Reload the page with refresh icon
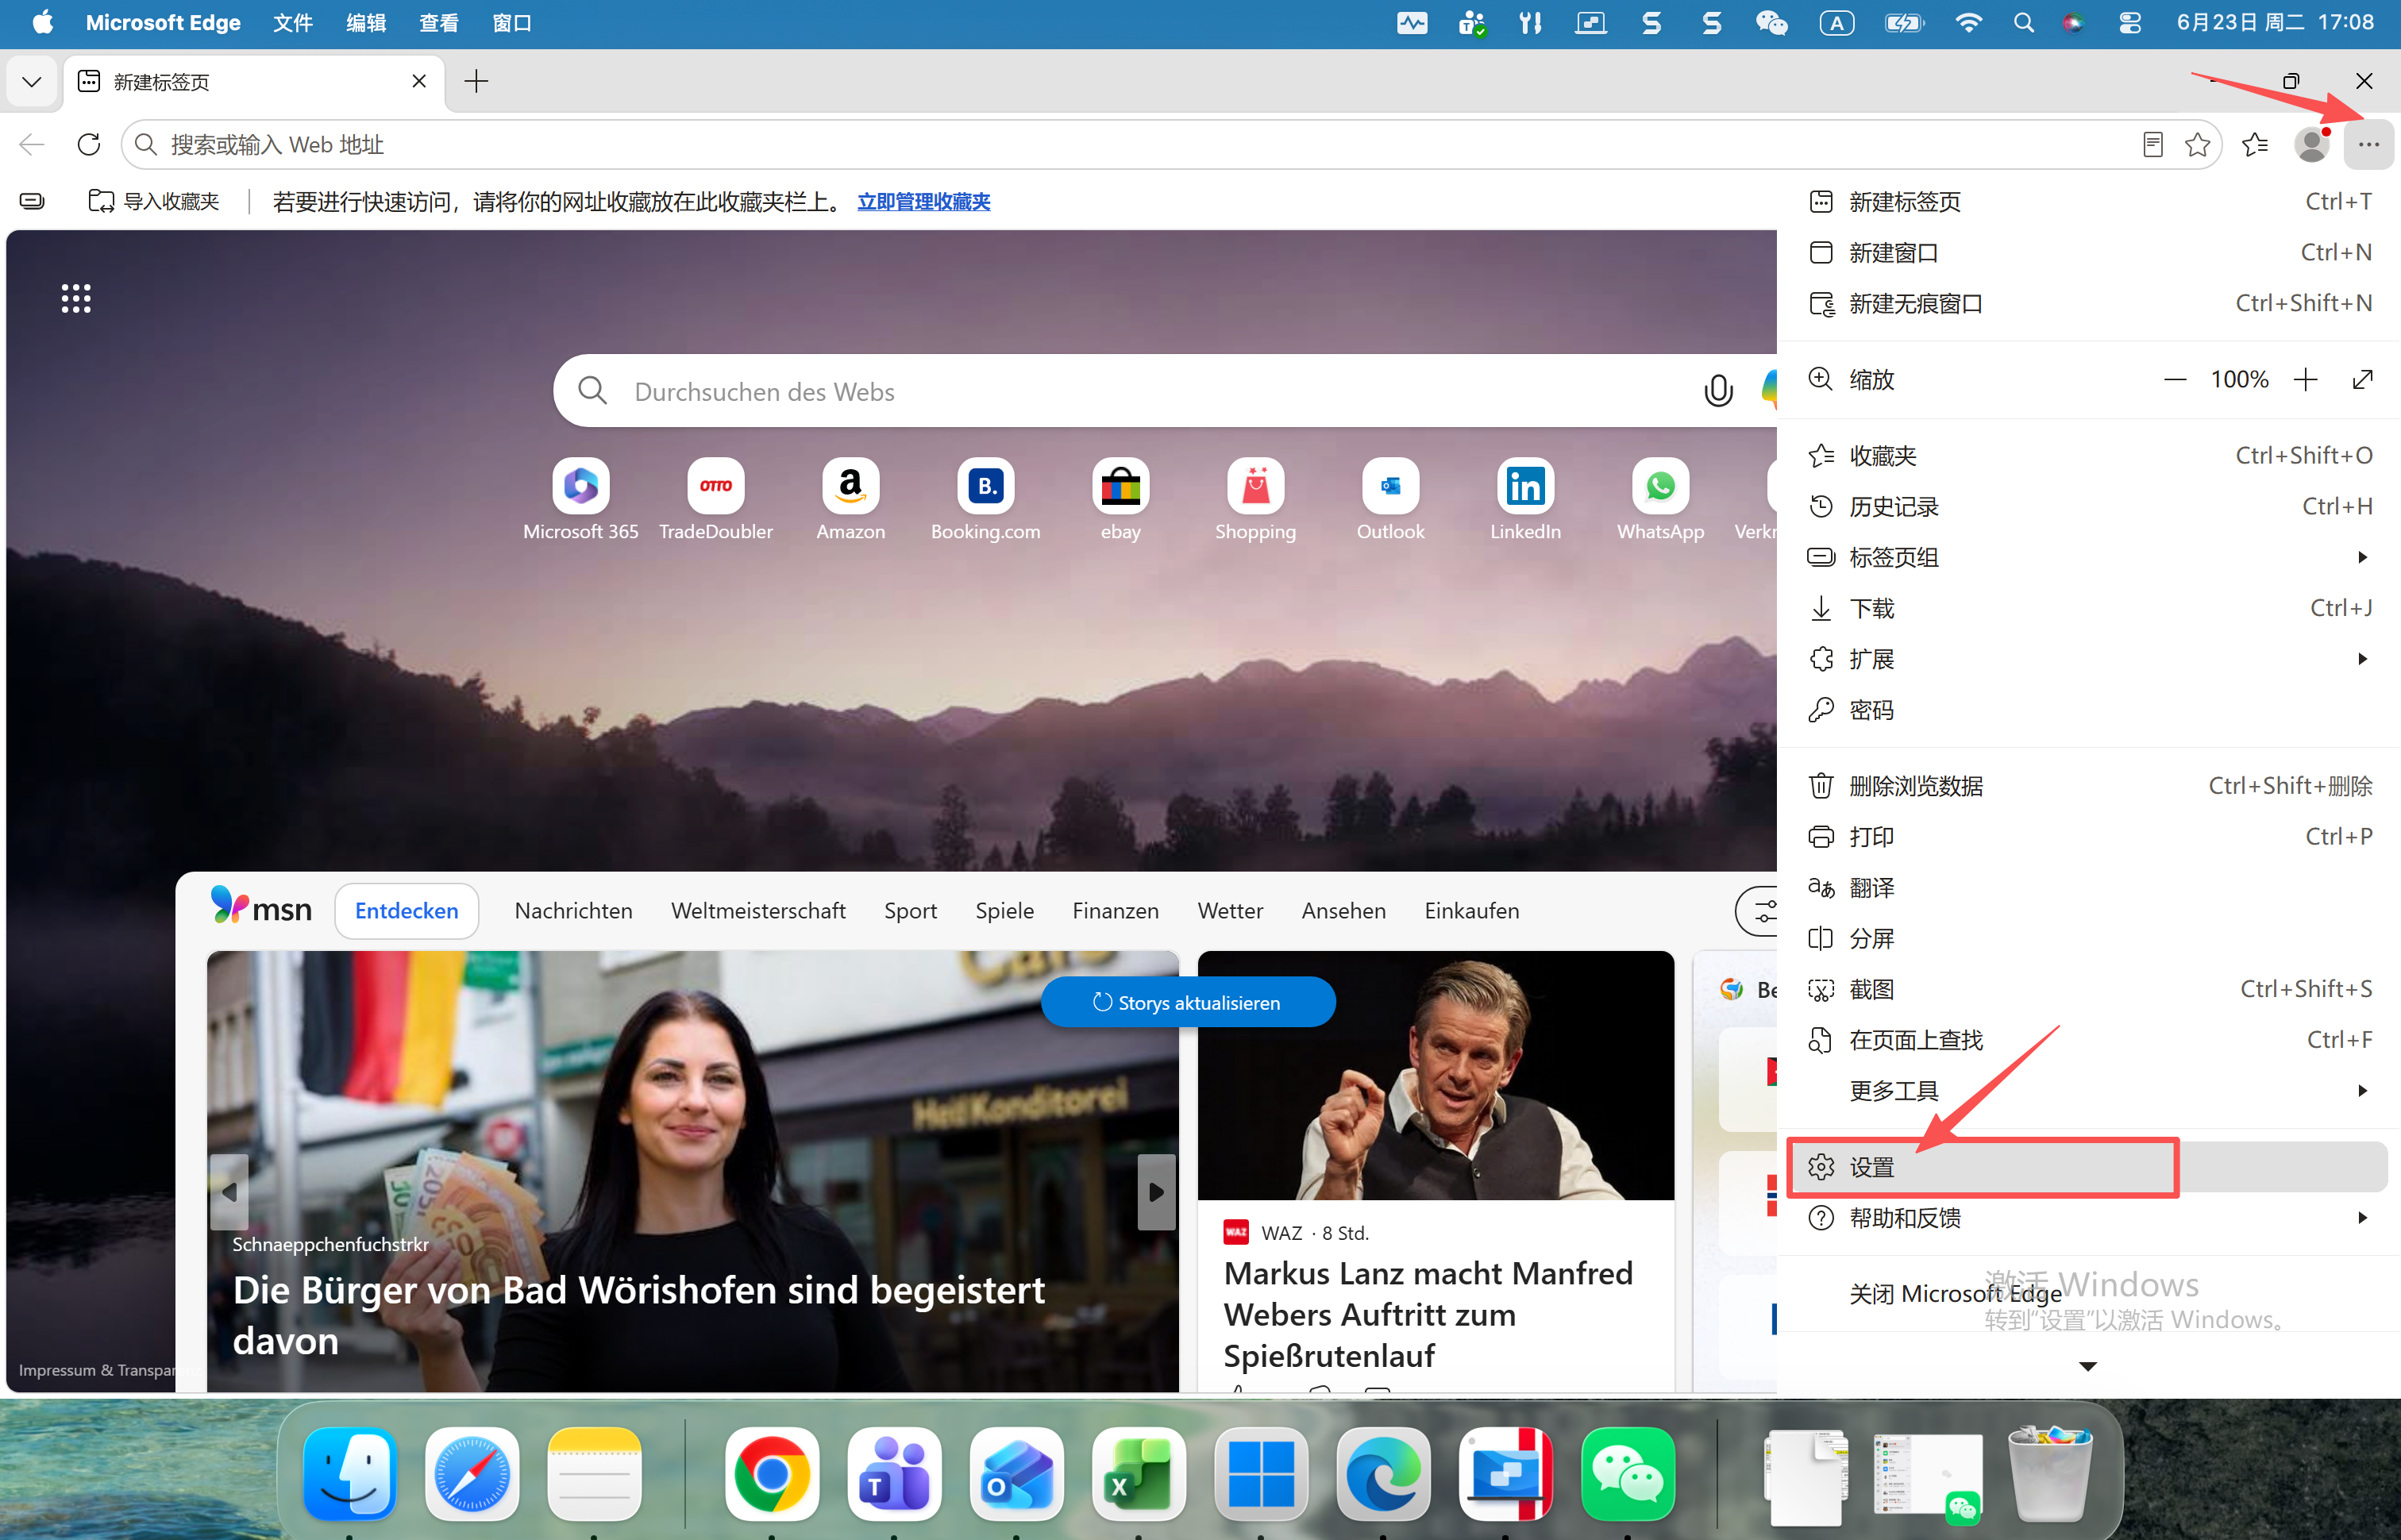The height and width of the screenshot is (1540, 2401). [89, 145]
